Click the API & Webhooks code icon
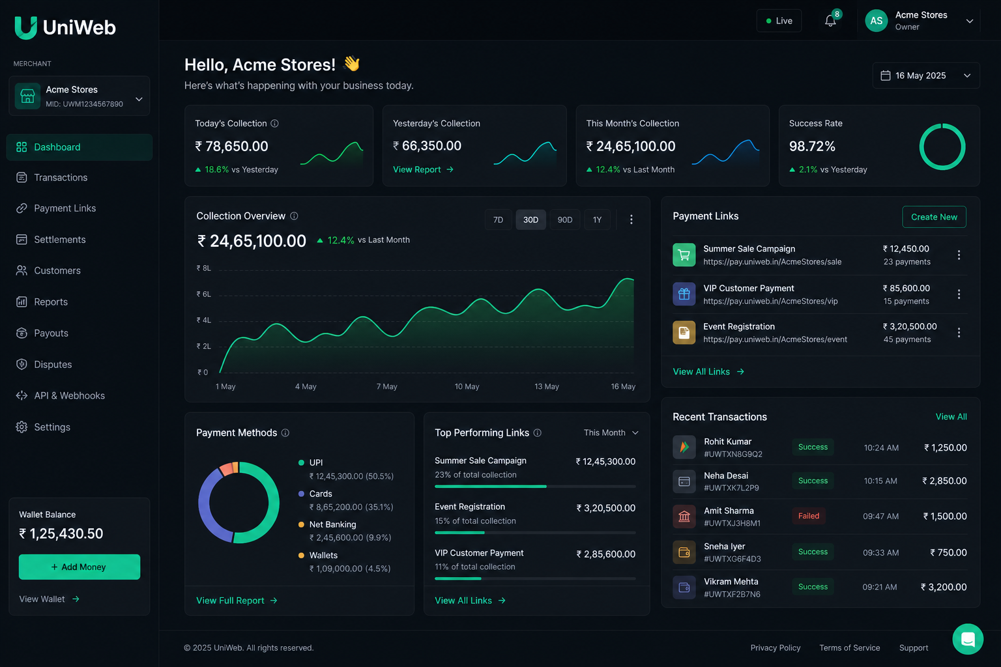The image size is (1001, 667). click(x=22, y=395)
